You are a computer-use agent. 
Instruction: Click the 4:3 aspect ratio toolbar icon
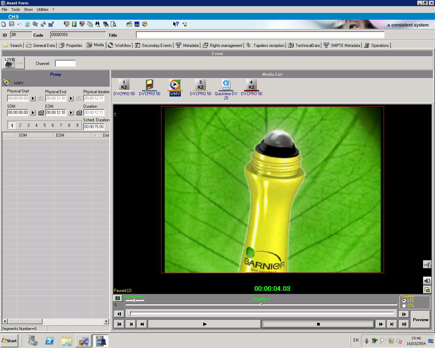pos(185,24)
